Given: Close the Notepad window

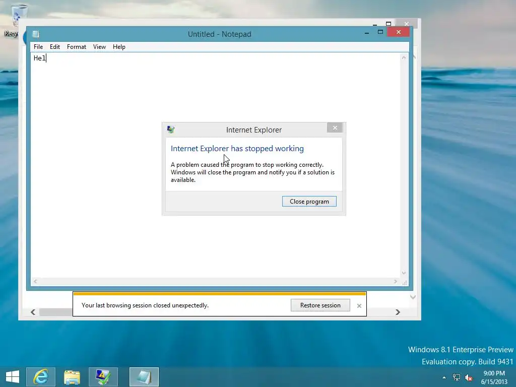Looking at the screenshot, I should pos(399,32).
